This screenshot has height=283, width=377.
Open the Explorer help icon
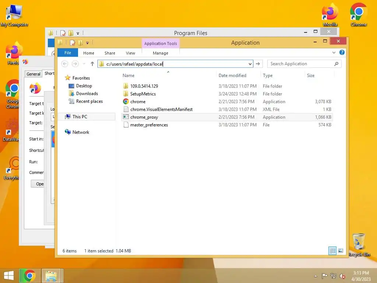coord(342,52)
